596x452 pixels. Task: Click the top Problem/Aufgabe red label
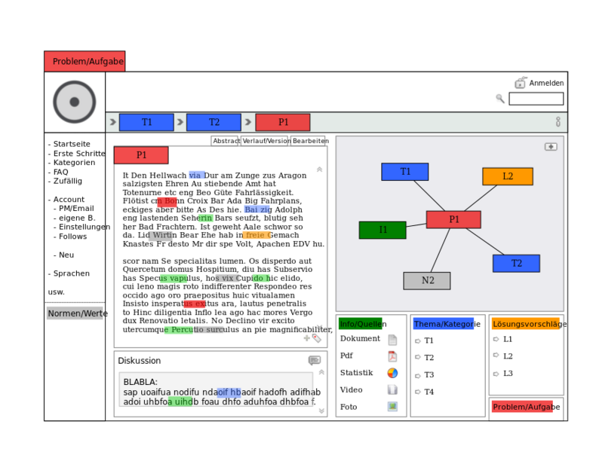click(84, 61)
